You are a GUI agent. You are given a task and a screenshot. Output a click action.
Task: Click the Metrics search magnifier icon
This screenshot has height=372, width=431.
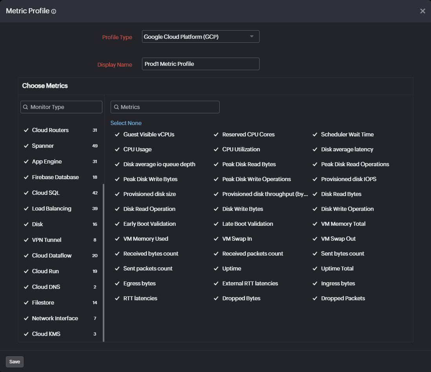115,107
